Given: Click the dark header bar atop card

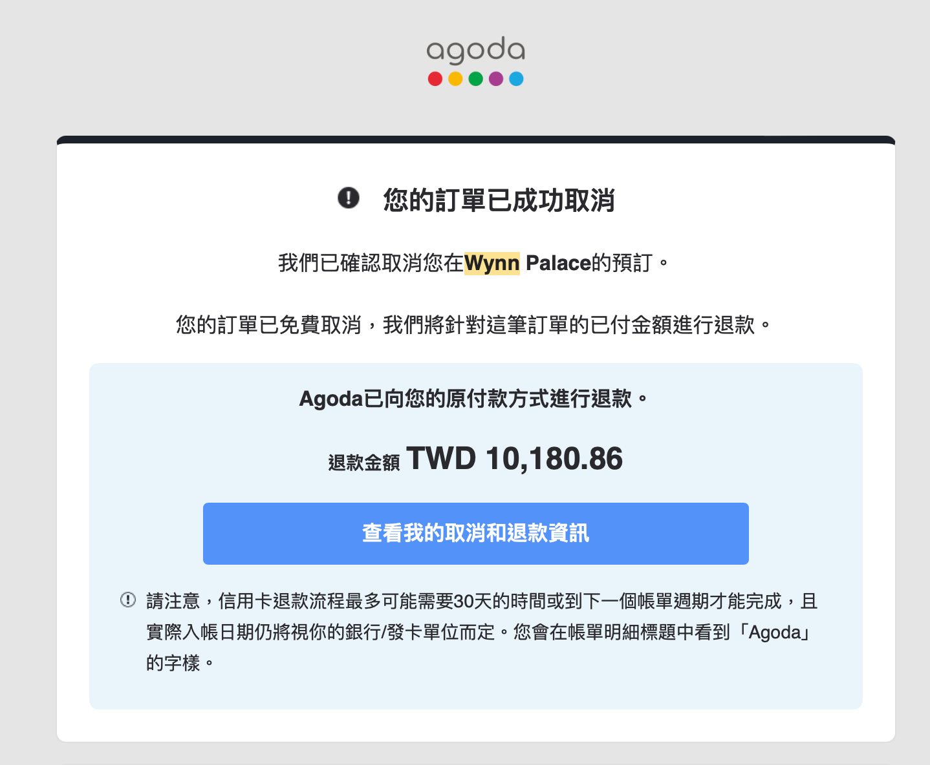Looking at the screenshot, I should point(476,140).
